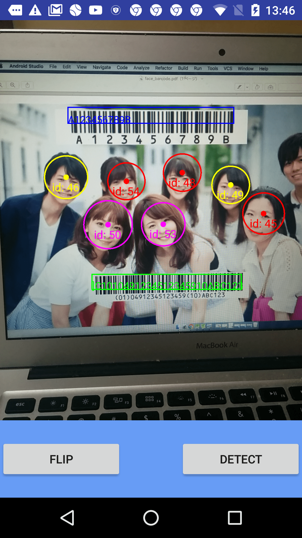Viewport: 302px width, 538px height.
Task: Tap the yellow face circle labeled id: 46
Action: pyautogui.click(x=66, y=177)
